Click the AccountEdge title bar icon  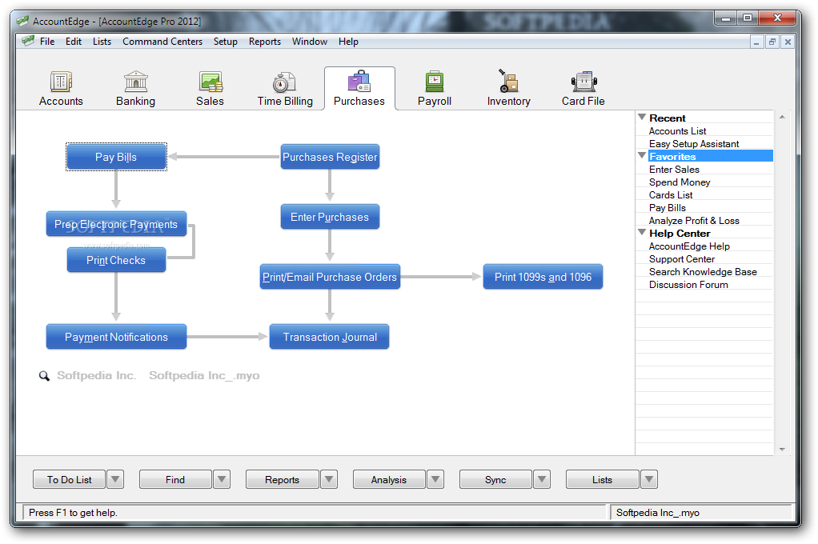coord(22,21)
